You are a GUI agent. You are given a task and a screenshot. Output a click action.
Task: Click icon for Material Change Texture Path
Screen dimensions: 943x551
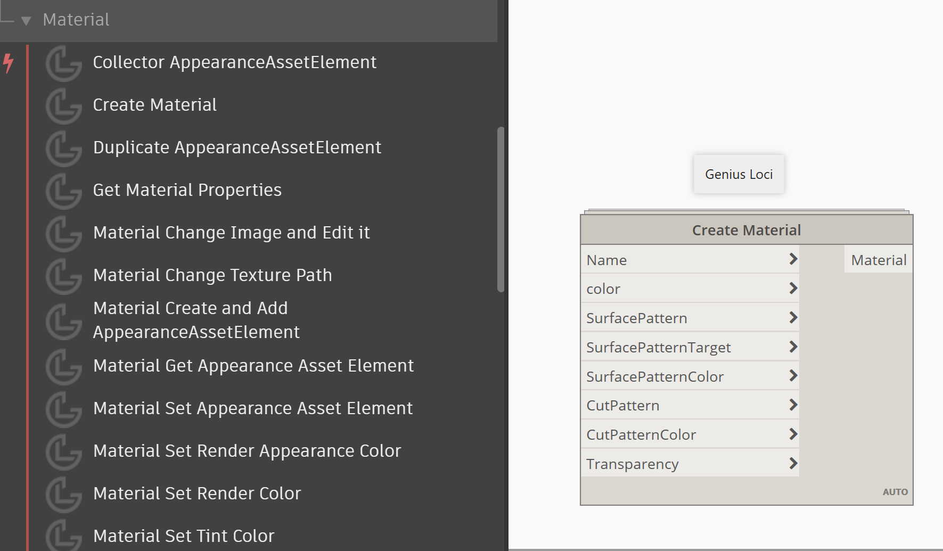coord(63,276)
